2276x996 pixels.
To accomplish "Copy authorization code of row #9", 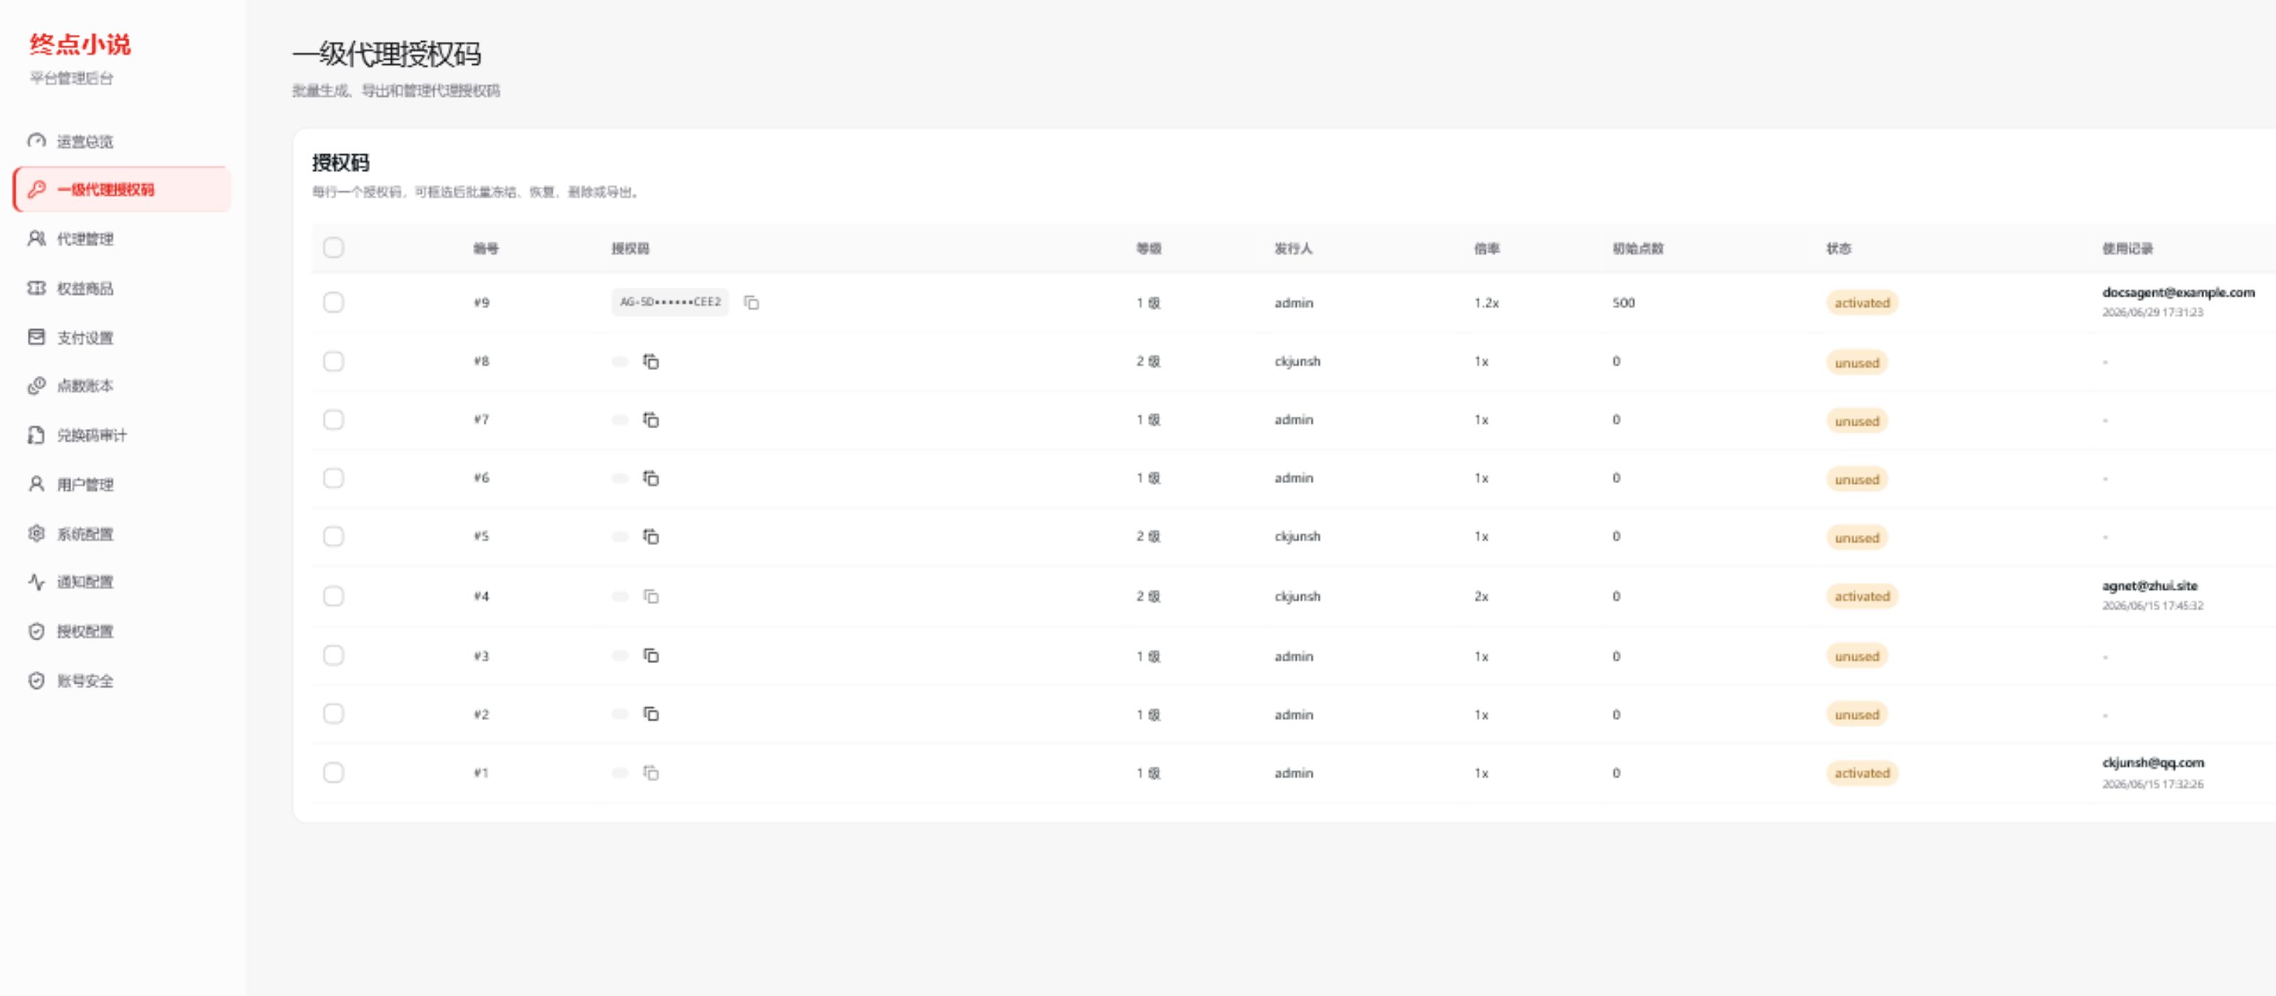I will click(x=751, y=302).
